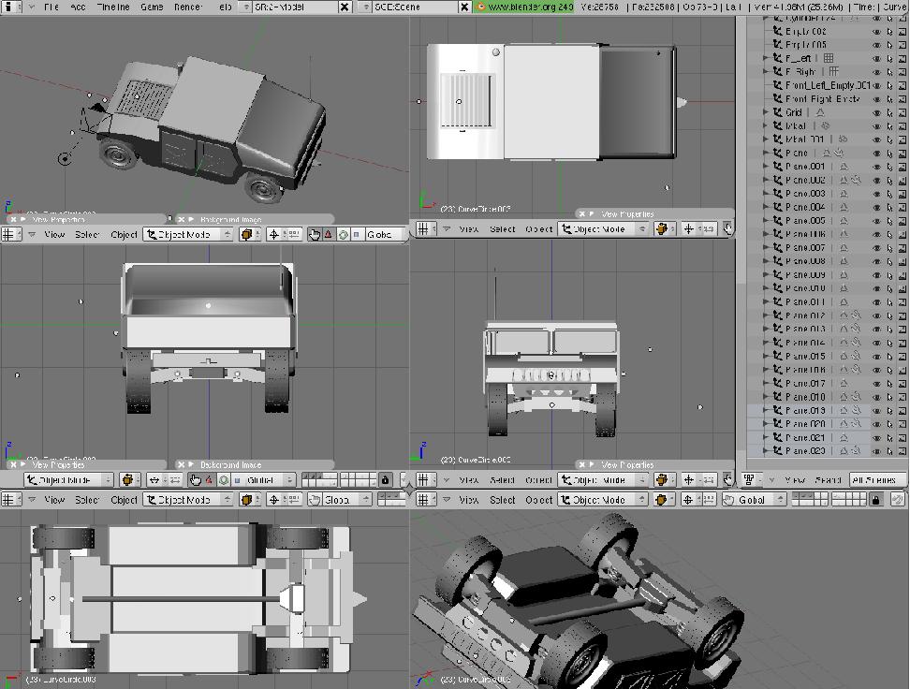The width and height of the screenshot is (910, 689).
Task: Open the SCE scene selector dropdown arrow
Action: coord(364,7)
